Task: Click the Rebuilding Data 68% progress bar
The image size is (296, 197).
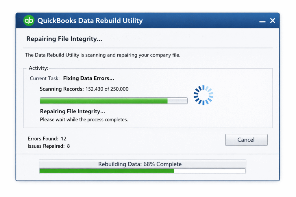Action: click(x=142, y=170)
